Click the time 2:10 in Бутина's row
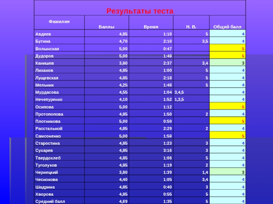Image resolution: width=273 pixels, height=204 pixels. [x=168, y=41]
